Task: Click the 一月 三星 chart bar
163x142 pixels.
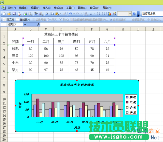Action: click(x=38, y=108)
